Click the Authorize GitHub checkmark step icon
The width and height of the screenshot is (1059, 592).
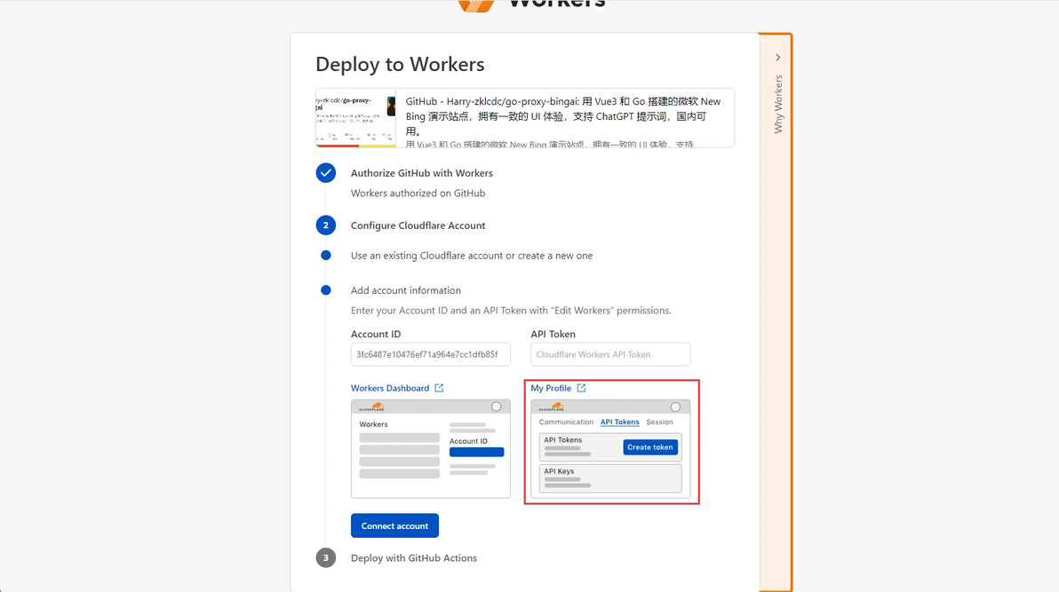[325, 173]
